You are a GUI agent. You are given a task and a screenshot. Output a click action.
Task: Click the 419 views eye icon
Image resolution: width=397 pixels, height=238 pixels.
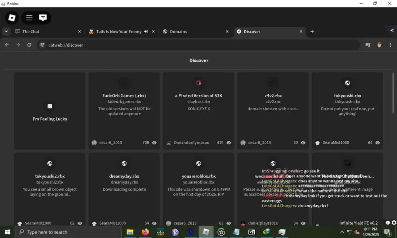(x=229, y=143)
